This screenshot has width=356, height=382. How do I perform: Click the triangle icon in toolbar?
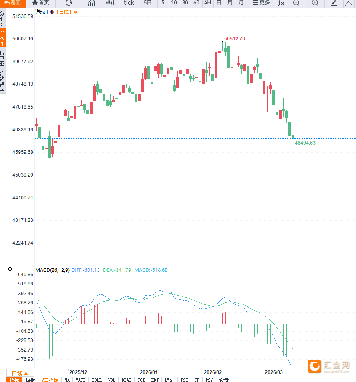[349, 4]
